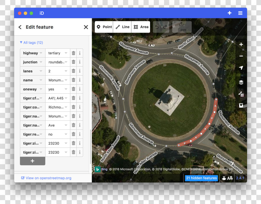Undo the last edit
Image resolution: width=261 pixels, height=204 pixels.
tap(157, 27)
